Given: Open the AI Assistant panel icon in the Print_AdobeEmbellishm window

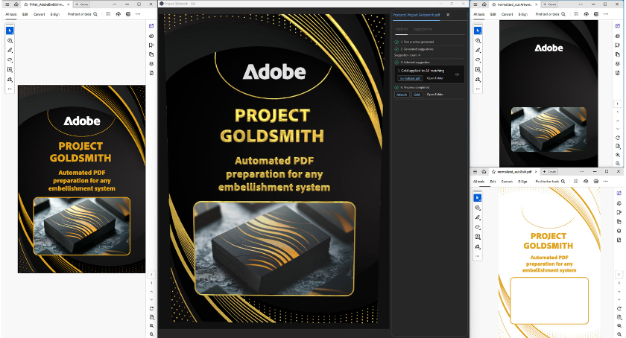Looking at the screenshot, I should click(x=151, y=26).
